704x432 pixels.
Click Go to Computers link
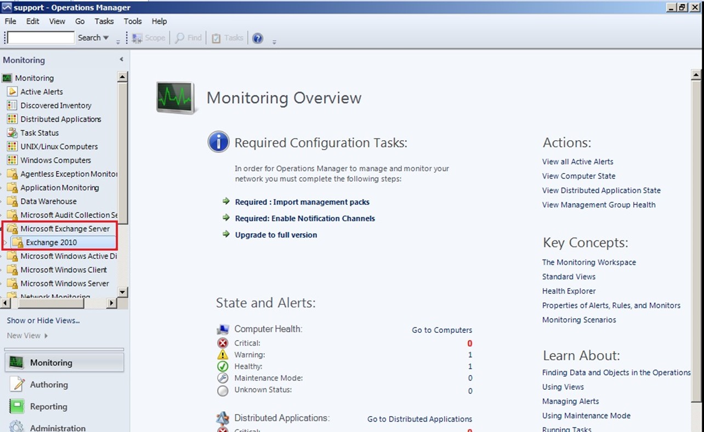point(442,330)
